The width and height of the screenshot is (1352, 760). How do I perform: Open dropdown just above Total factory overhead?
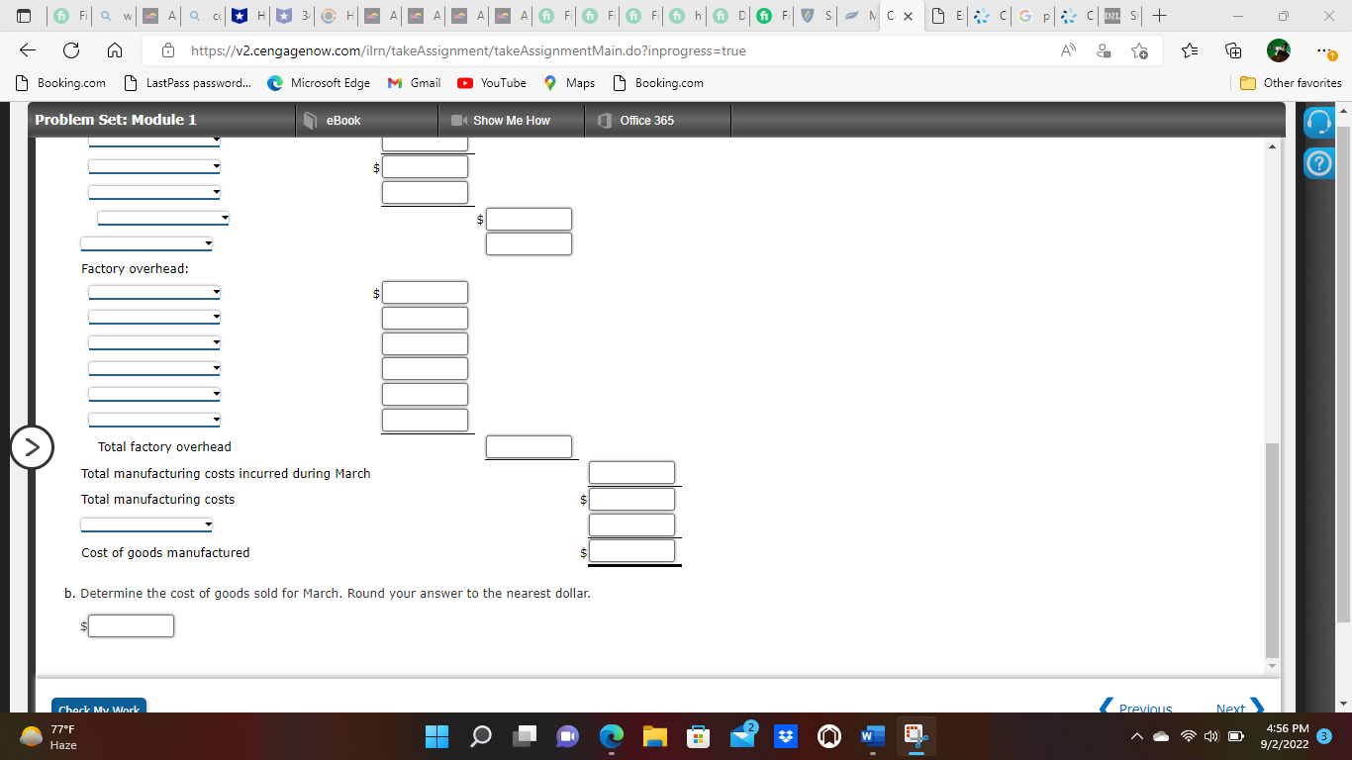(x=154, y=421)
